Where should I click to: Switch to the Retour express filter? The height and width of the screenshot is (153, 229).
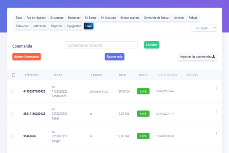[x=130, y=18]
